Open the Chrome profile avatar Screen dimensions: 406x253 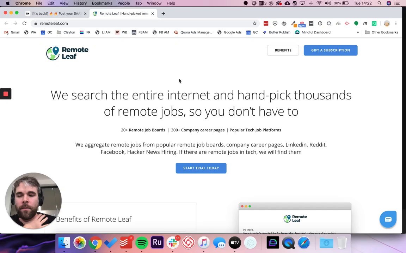click(387, 24)
